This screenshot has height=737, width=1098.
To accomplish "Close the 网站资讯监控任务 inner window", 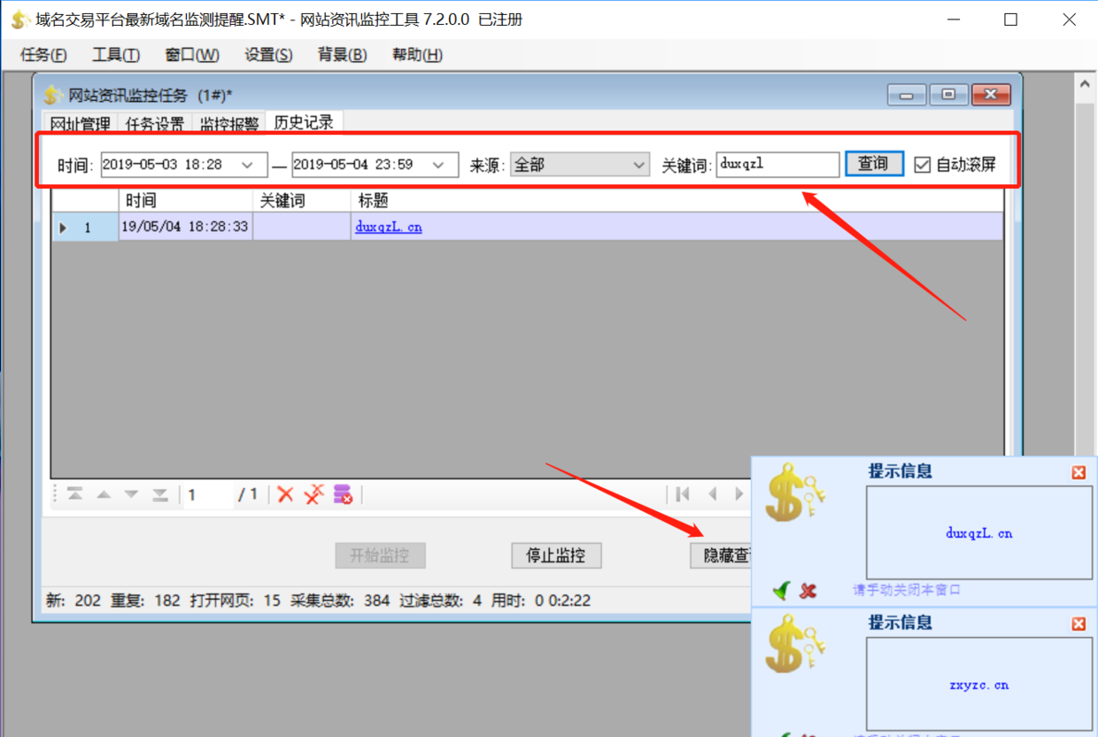I will pyautogui.click(x=991, y=95).
